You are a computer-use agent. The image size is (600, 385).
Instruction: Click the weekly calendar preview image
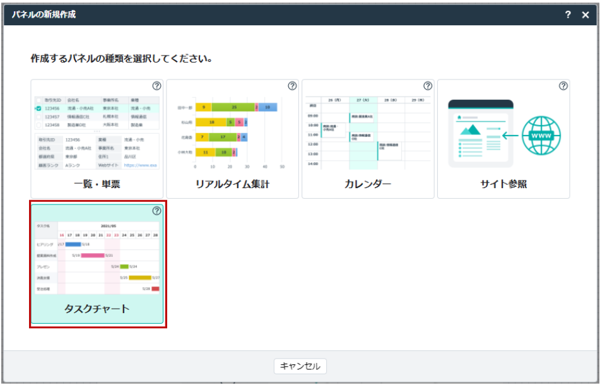click(x=368, y=133)
